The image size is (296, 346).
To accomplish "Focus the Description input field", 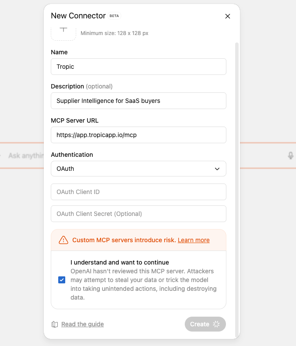I will tap(138, 101).
